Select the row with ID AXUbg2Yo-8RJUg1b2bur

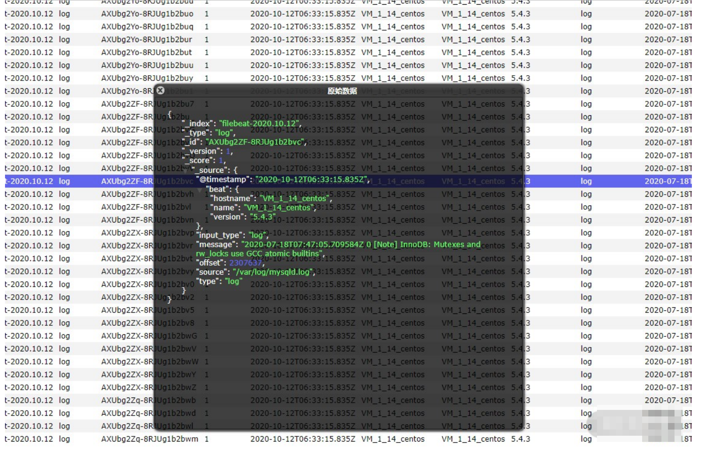tap(348, 40)
